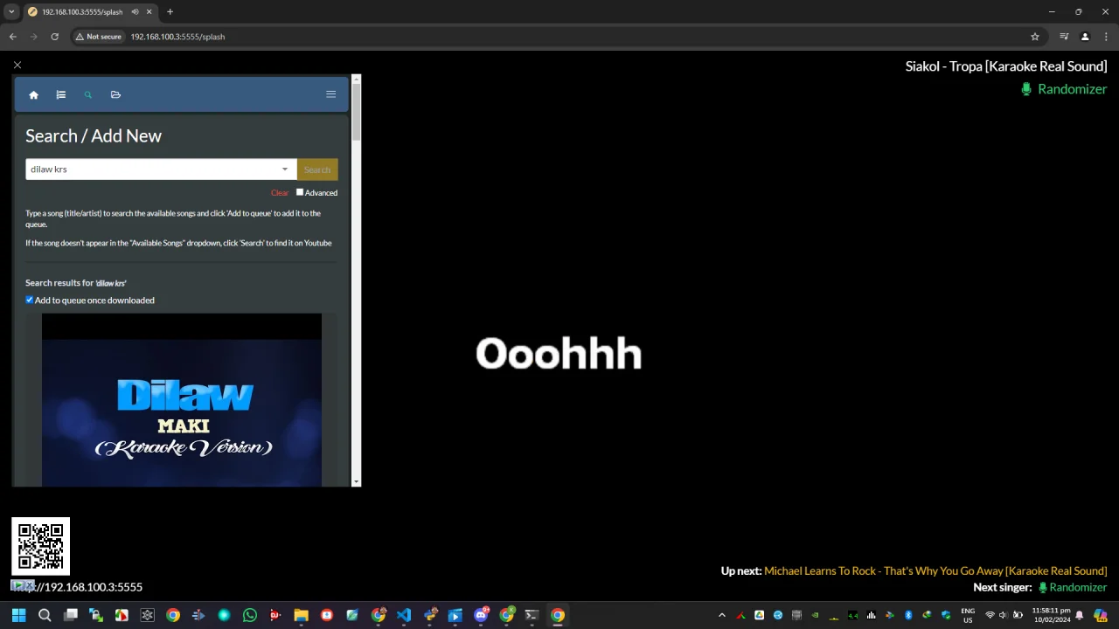
Task: Open WhatsApp from the taskbar
Action: click(250, 615)
